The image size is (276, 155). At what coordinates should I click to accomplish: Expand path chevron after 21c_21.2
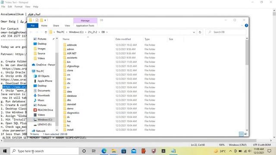click(x=99, y=32)
